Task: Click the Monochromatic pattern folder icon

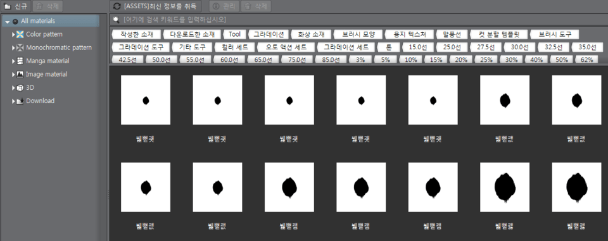Action: point(20,47)
